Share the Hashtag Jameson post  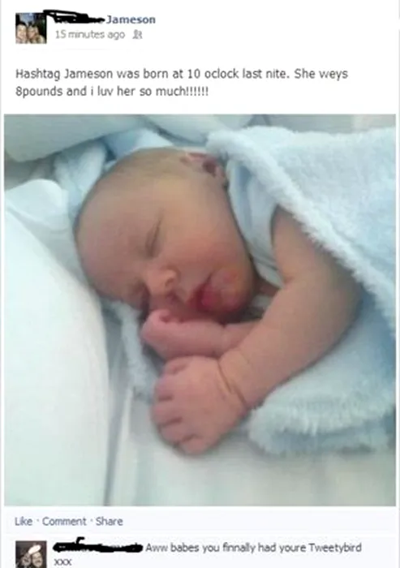pyautogui.click(x=109, y=521)
